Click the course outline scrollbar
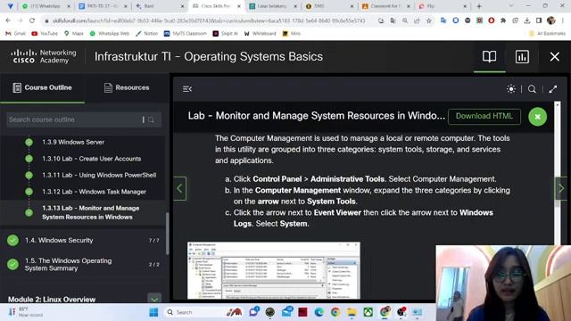This screenshot has width=571, height=321. (x=167, y=233)
